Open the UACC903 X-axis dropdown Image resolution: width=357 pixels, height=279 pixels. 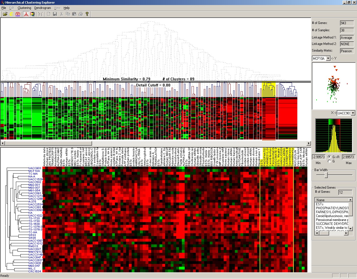pyautogui.click(x=353, y=113)
